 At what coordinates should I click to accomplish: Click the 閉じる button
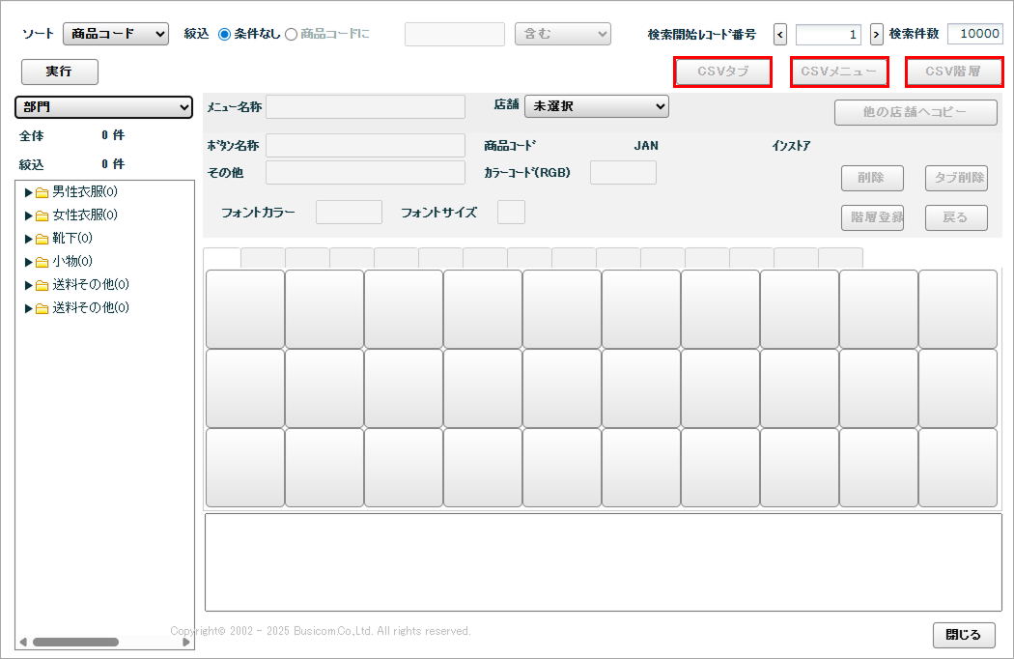[x=963, y=635]
